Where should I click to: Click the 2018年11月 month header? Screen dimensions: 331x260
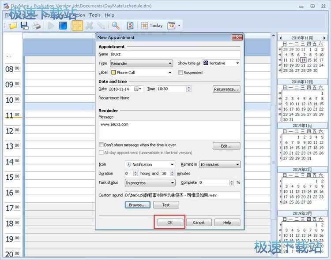pos(302,38)
